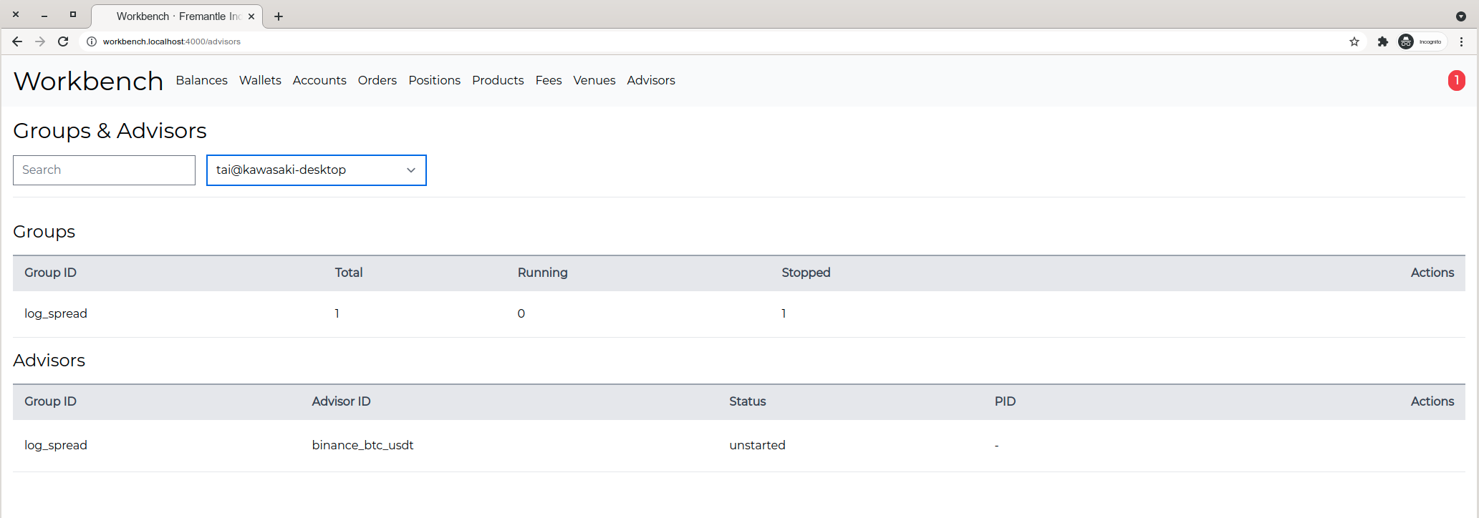Select the Workbench · Fremantle browser tab
The width and height of the screenshot is (1479, 518).
177,16
